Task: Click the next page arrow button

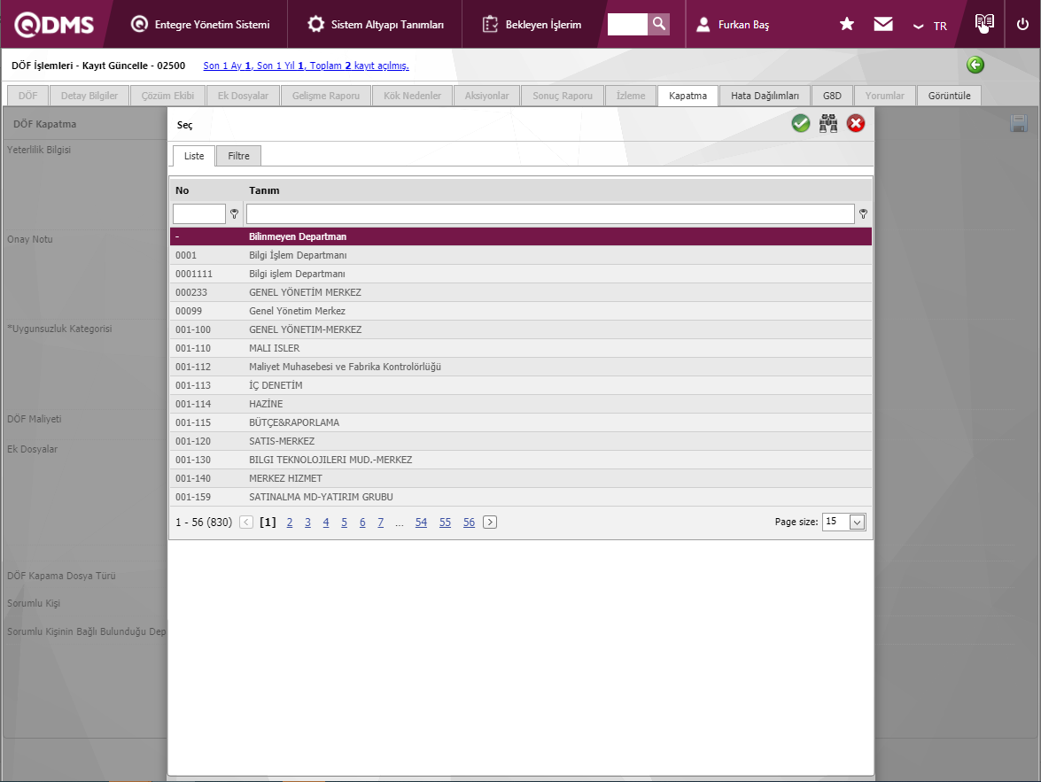Action: (x=490, y=523)
